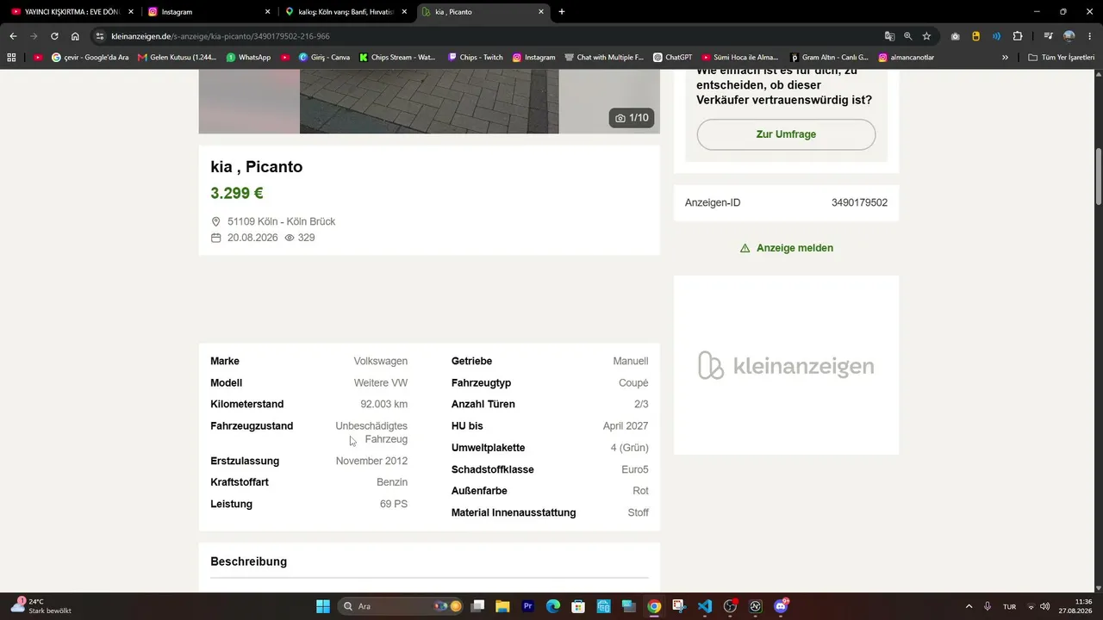This screenshot has width=1103, height=620.
Task: Click the Euro5 Schadstoffklasse value
Action: click(634, 469)
